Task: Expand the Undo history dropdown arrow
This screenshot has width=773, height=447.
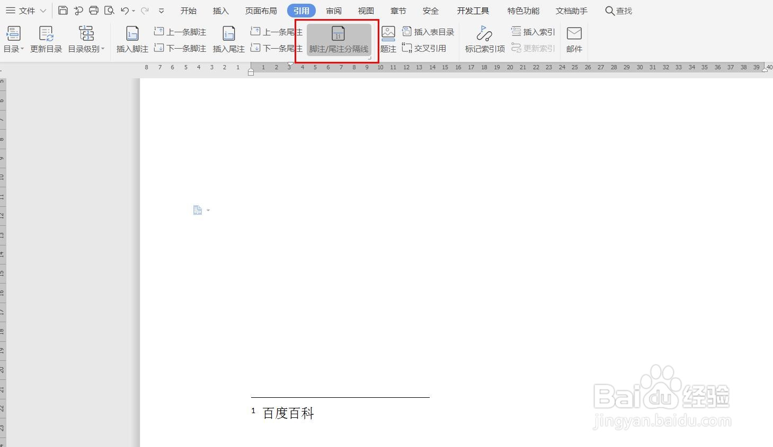Action: point(134,11)
